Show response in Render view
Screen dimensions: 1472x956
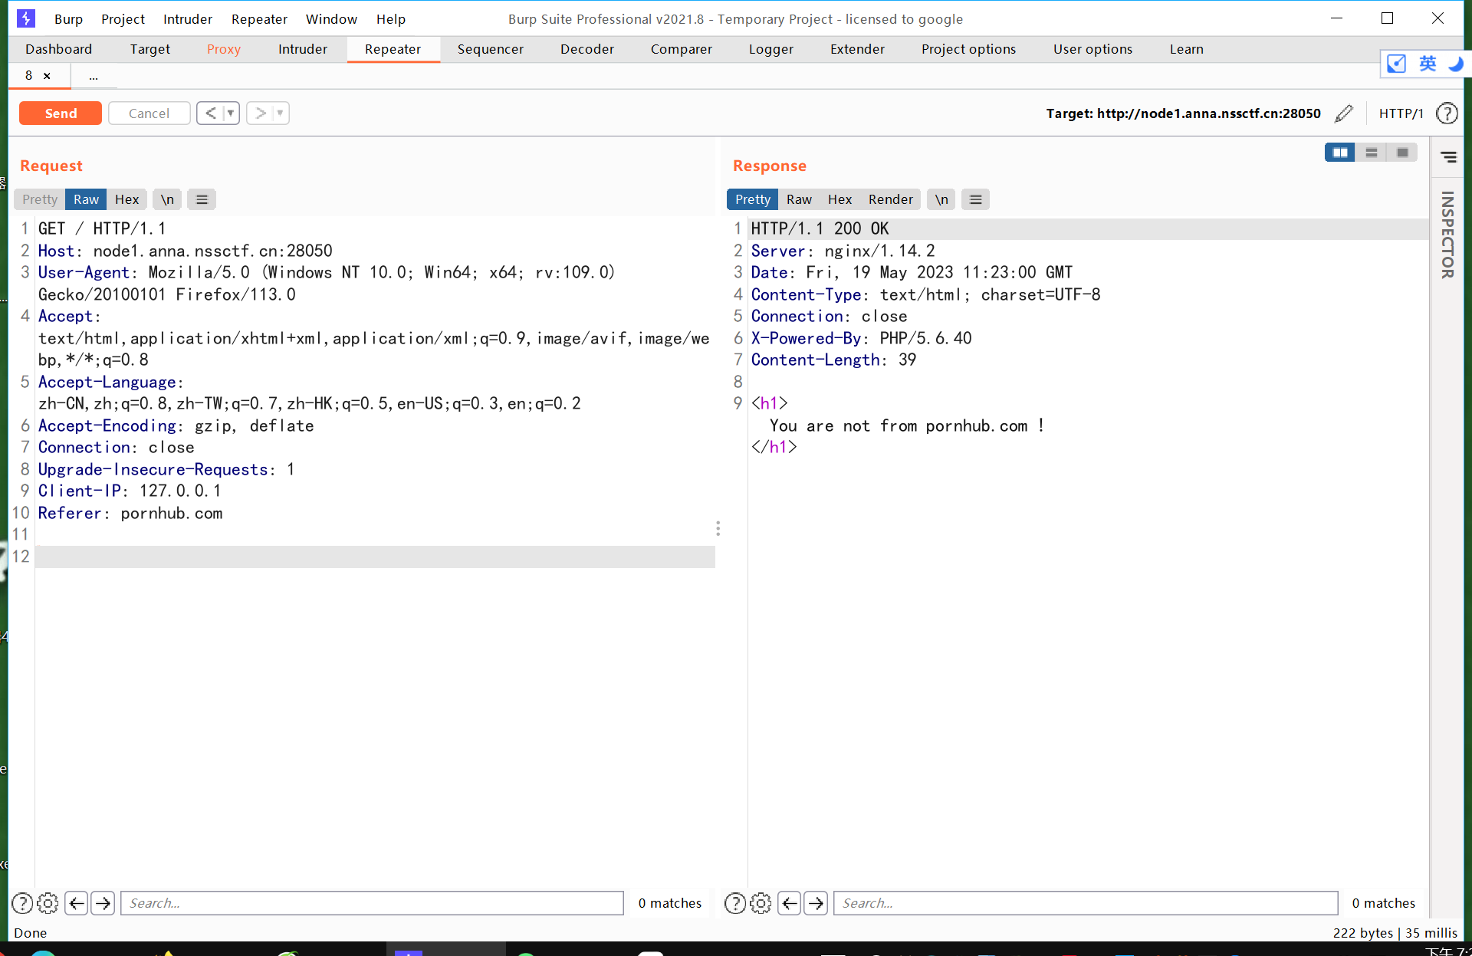890,199
